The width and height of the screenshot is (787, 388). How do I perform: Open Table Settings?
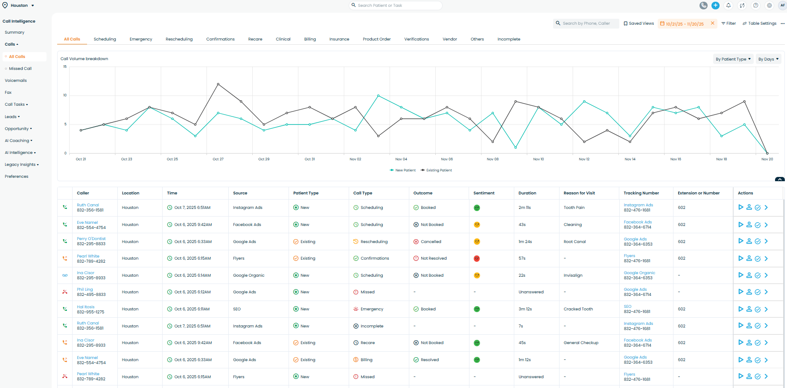point(759,23)
